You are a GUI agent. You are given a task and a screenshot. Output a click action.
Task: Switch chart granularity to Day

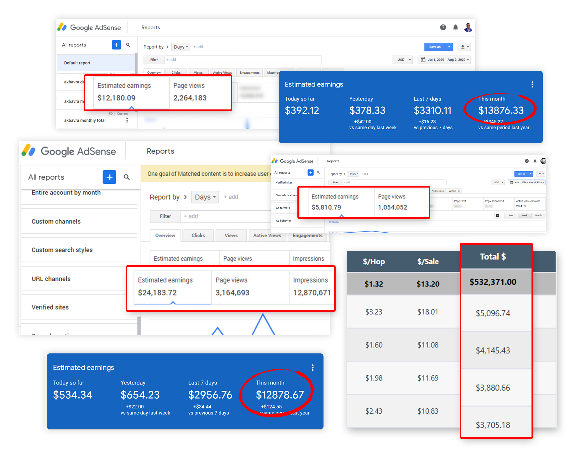(x=511, y=215)
